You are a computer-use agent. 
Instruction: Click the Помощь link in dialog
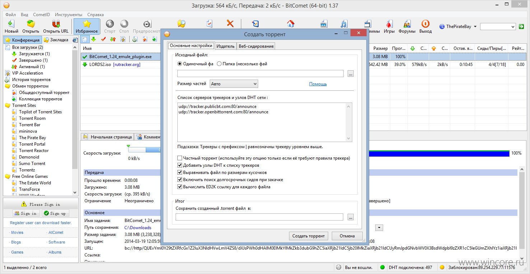tap(318, 84)
